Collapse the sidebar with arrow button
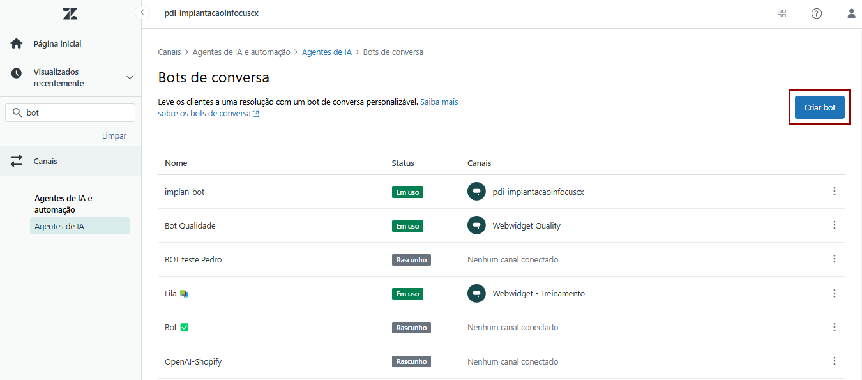 tap(142, 12)
